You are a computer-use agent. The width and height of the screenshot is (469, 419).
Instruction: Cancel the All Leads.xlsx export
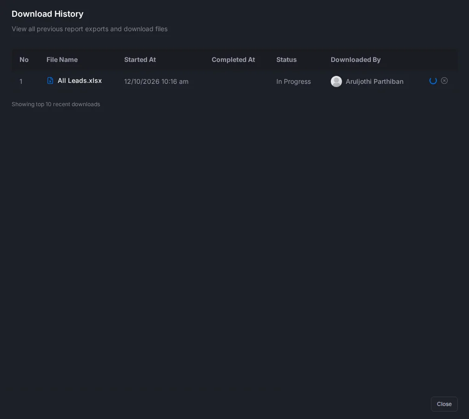coord(444,81)
